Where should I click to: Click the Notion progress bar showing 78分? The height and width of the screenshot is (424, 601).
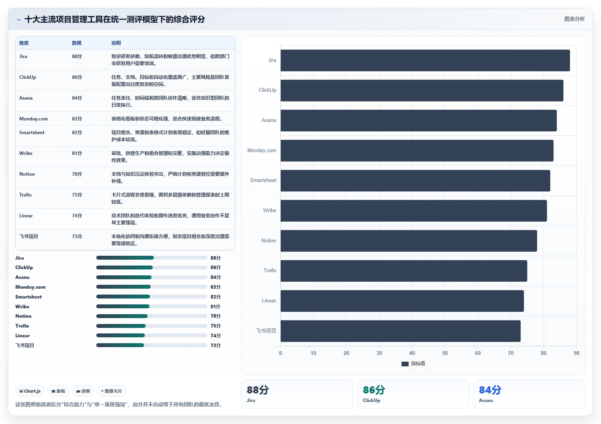click(x=152, y=316)
